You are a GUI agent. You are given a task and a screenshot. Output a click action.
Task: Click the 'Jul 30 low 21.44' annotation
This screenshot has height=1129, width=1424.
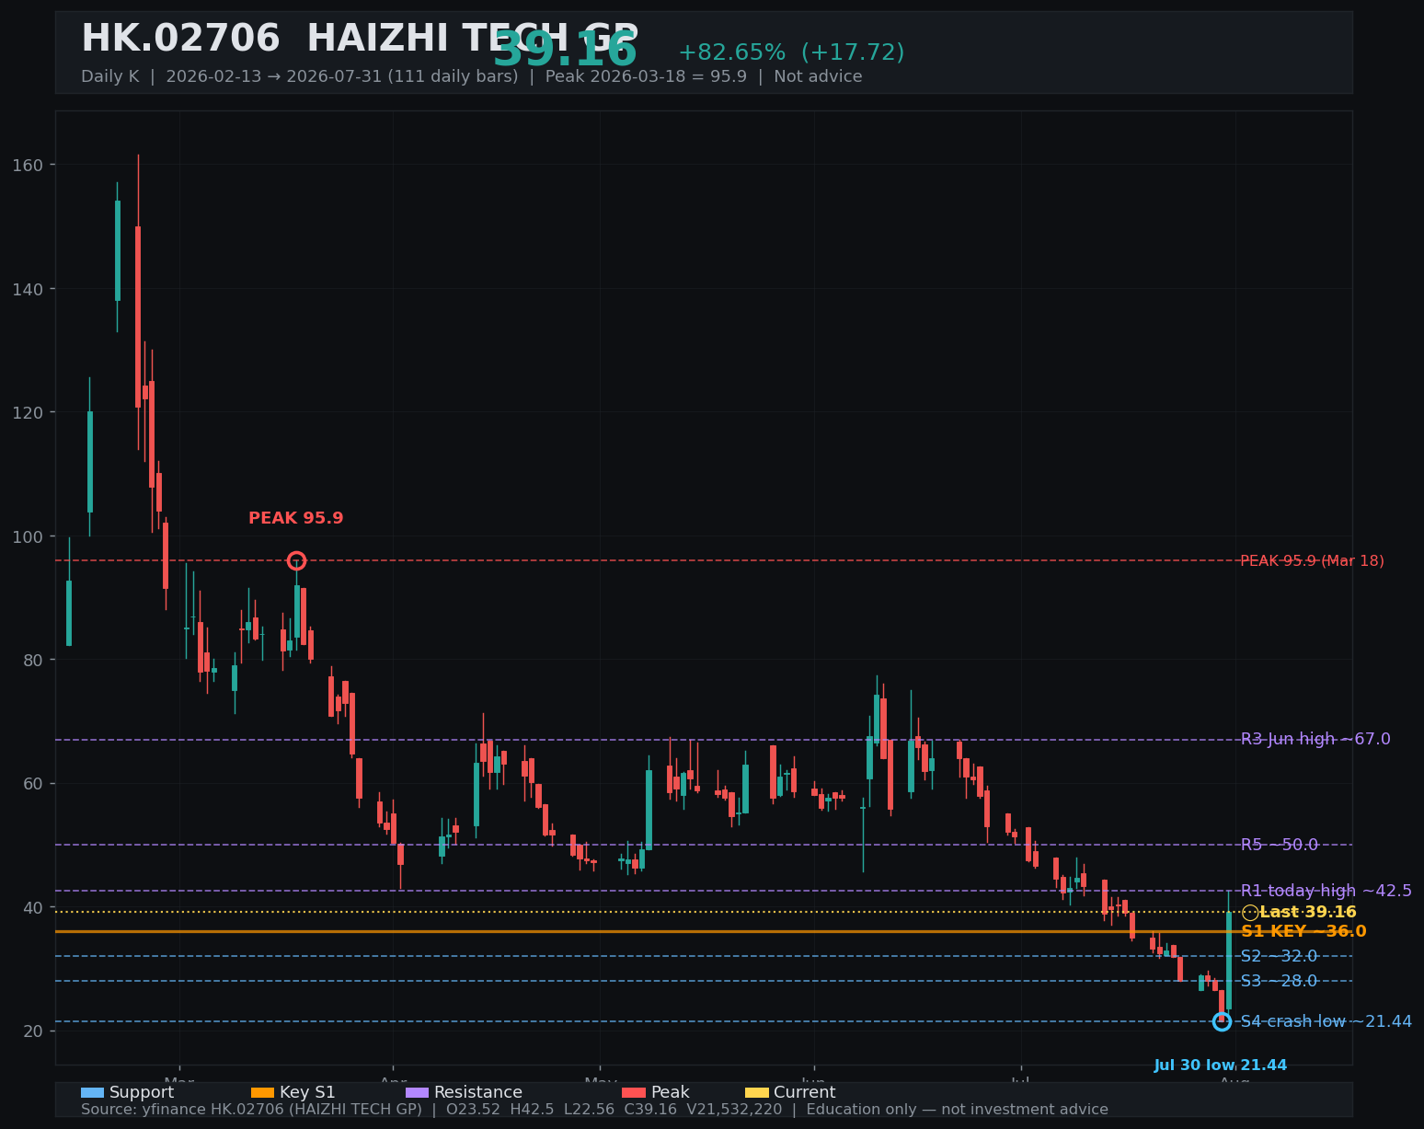coord(1221,1066)
